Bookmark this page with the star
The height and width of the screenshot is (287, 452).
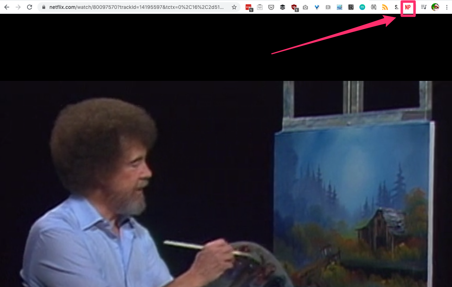click(234, 7)
